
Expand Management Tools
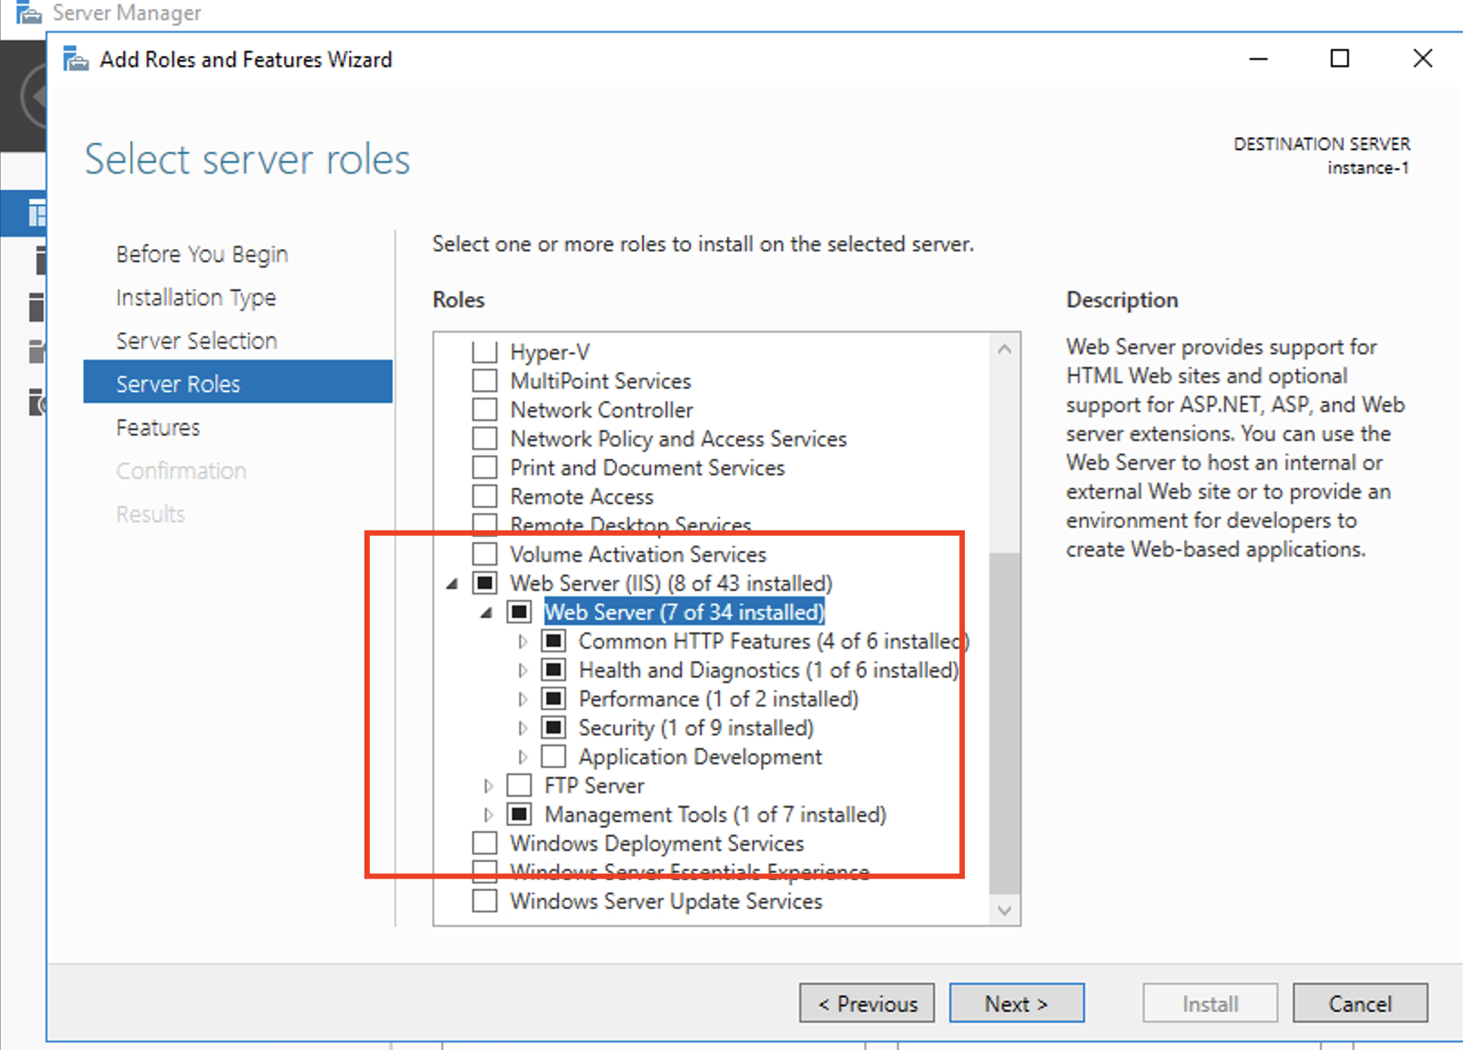[489, 814]
